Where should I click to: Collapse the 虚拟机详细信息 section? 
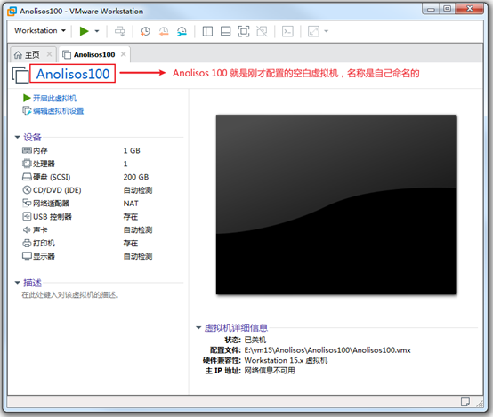[x=198, y=328]
